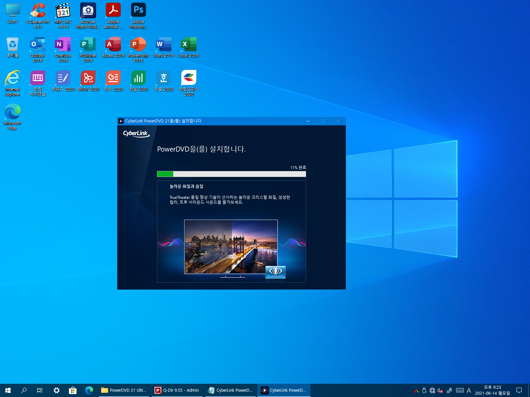Viewport: 530px width, 397px height.
Task: Click 'PowerDVD을(를) 설치합니다.' heading
Action: pos(201,149)
